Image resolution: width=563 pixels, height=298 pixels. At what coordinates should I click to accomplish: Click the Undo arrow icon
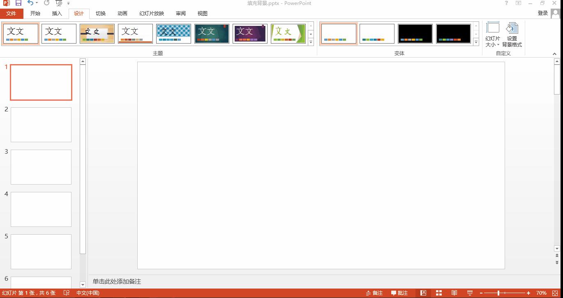[x=31, y=3]
